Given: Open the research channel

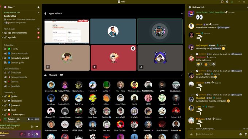Looking at the screenshot, I should click(16, 106).
